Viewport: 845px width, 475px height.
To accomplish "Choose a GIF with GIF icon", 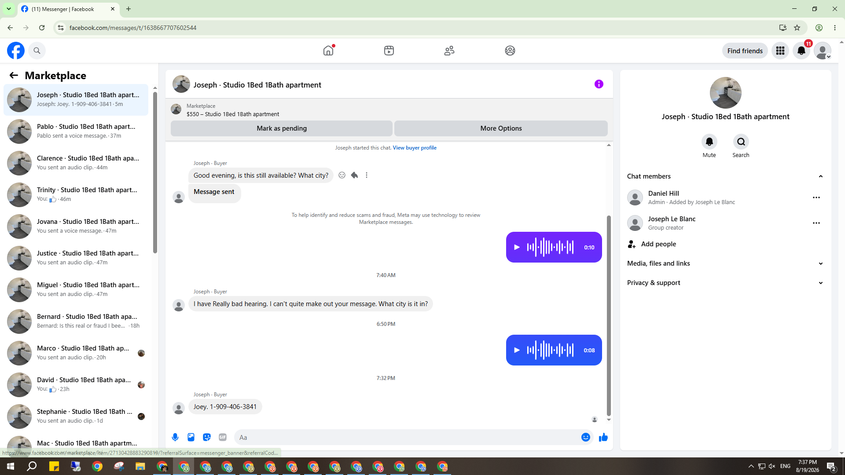I will [223, 437].
